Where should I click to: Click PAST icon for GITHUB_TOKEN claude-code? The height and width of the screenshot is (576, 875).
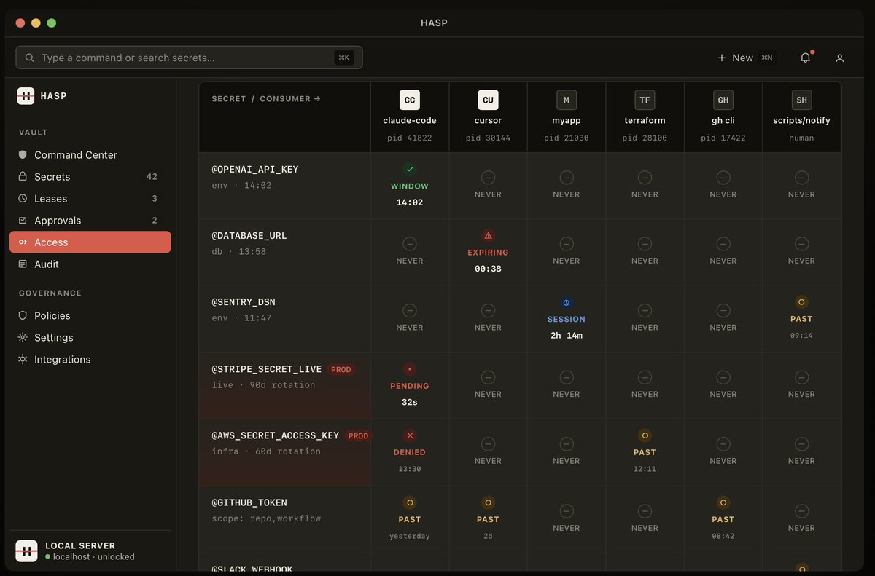(410, 502)
